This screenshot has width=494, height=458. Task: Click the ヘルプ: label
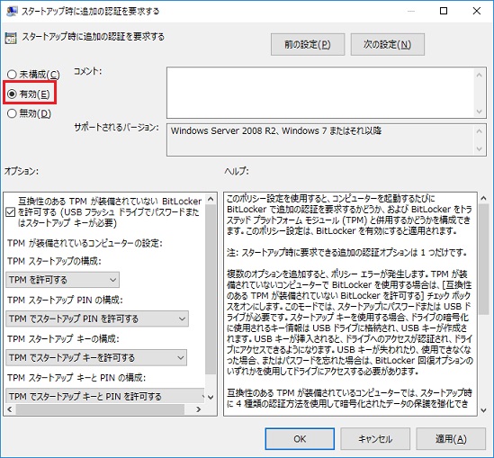click(x=237, y=171)
